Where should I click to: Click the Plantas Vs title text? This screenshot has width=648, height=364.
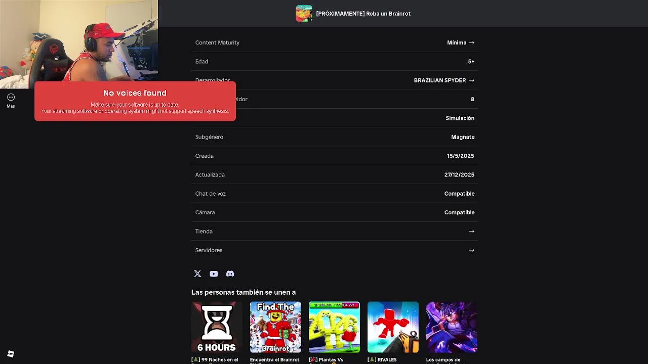coord(326,360)
